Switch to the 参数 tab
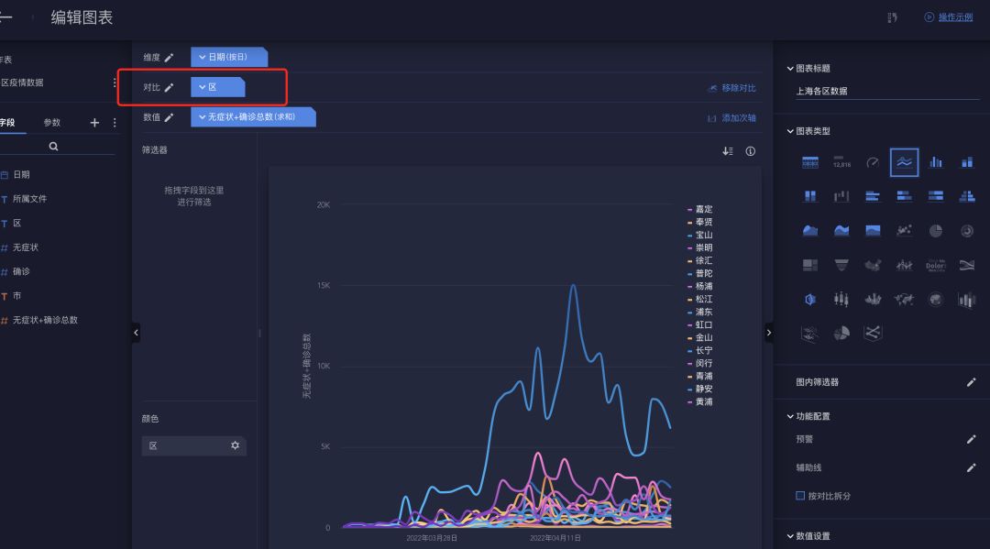990x549 pixels. click(x=51, y=123)
